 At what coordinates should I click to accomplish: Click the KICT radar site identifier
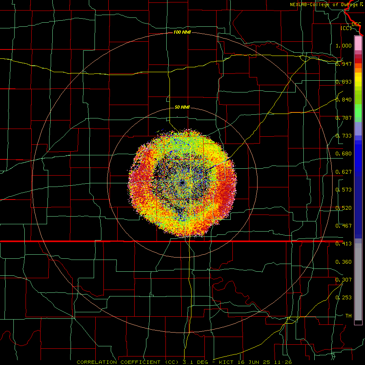[x=226, y=362]
